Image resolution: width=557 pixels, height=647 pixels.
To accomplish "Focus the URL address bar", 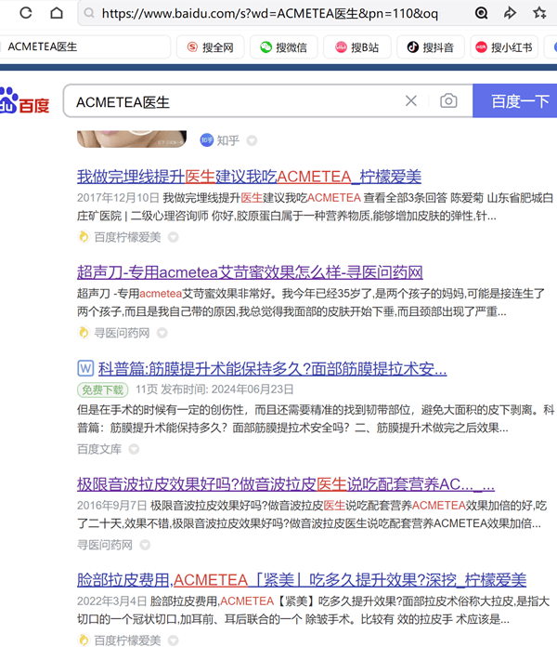I will coord(270,14).
